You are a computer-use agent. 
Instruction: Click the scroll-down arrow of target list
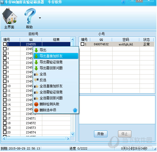[x=73, y=134]
